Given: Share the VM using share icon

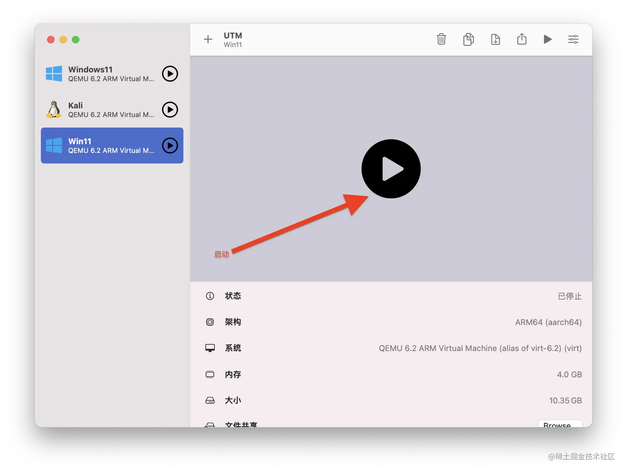Looking at the screenshot, I should pos(522,39).
